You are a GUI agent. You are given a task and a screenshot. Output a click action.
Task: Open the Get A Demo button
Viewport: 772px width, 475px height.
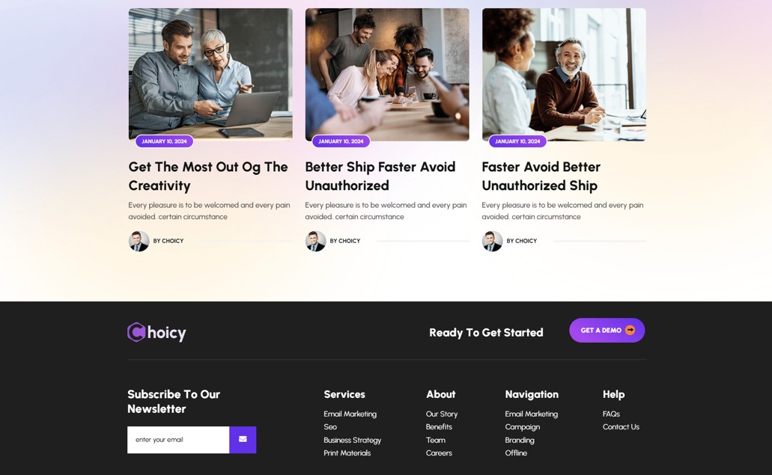(607, 331)
